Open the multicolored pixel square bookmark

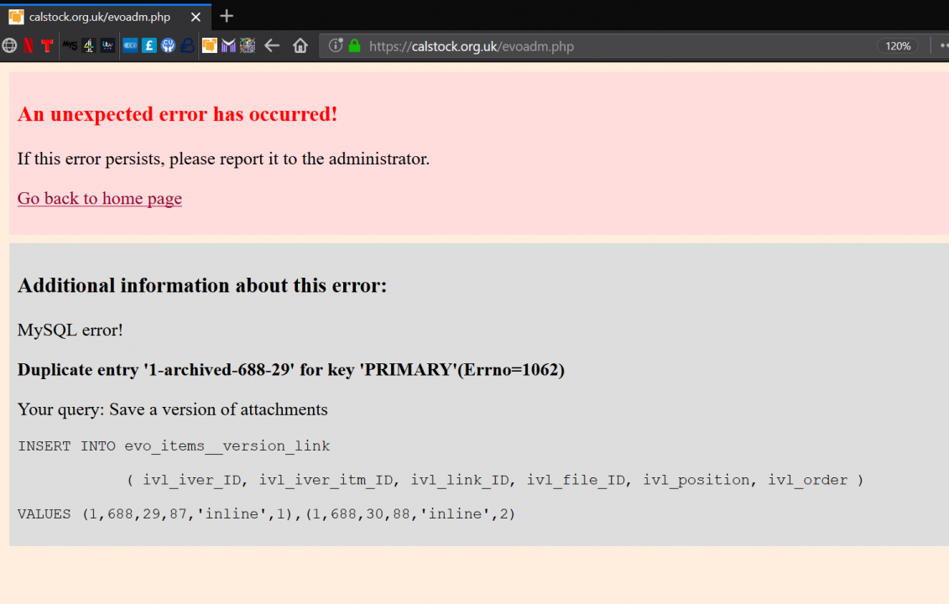(248, 45)
